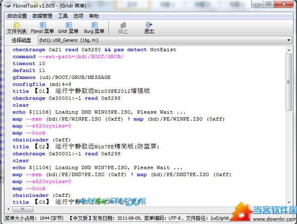
Task: Click the 选择磁盘 label
Action: click(21, 40)
